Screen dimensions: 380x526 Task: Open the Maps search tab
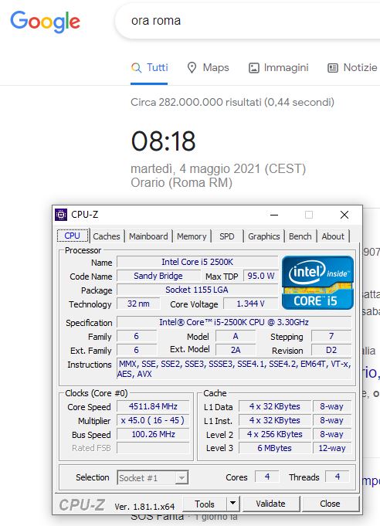tap(208, 68)
